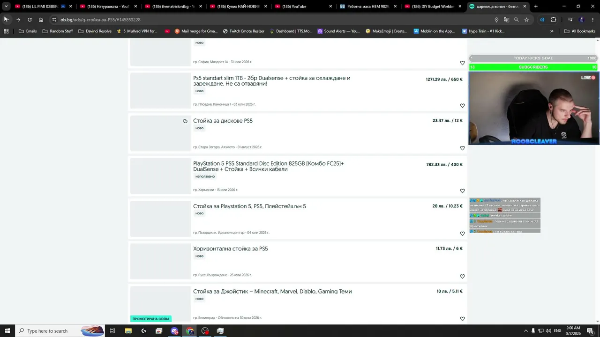This screenshot has width=600, height=337.
Task: Switch to the DIY Budget Workbench tab
Action: tap(434, 7)
